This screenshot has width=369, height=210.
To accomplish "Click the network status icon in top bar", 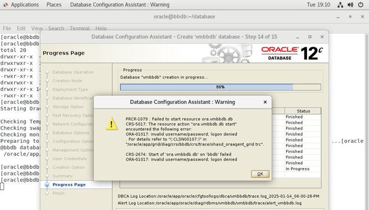I will 340,5.
